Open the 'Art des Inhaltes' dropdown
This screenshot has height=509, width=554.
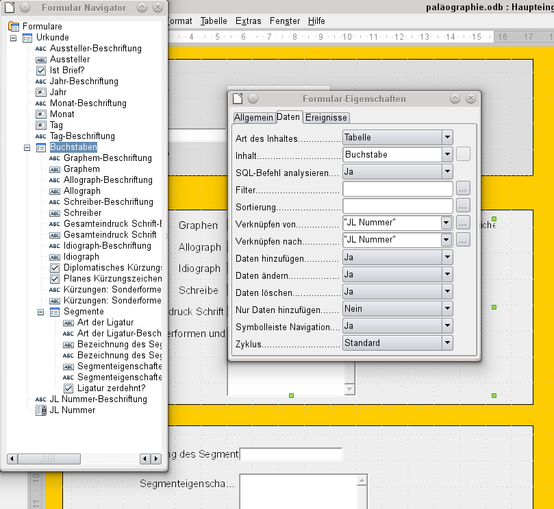coord(447,138)
